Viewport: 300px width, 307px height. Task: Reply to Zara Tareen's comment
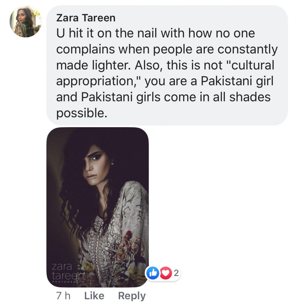pos(132,296)
